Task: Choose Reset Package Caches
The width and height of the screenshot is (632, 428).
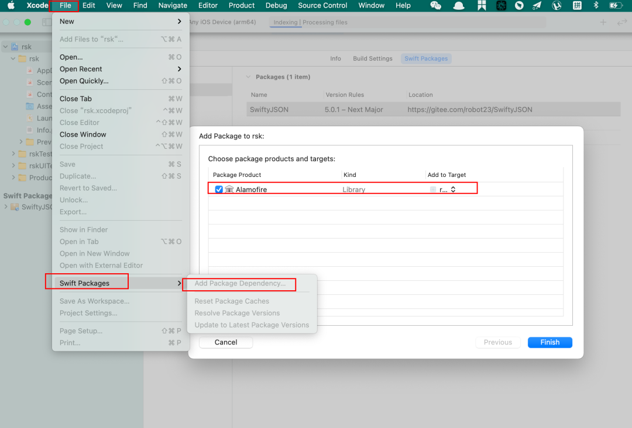Action: [x=232, y=301]
